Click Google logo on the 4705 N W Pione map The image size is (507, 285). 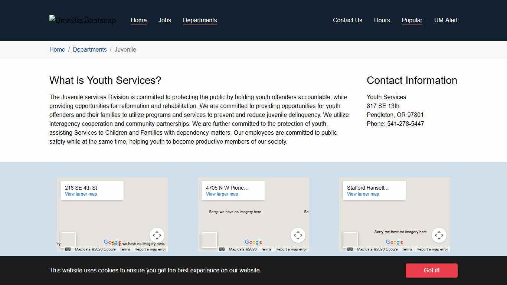pos(253,242)
